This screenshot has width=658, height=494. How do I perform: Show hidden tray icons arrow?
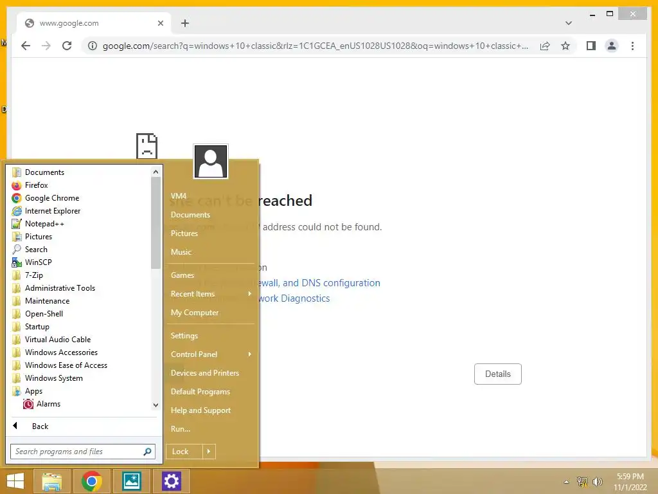point(567,482)
